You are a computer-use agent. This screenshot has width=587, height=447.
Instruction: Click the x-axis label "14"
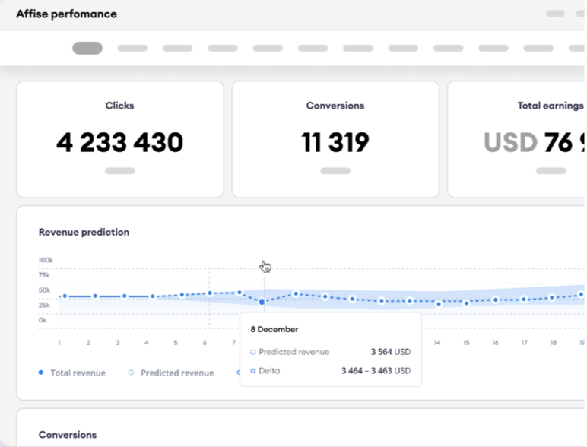(437, 343)
